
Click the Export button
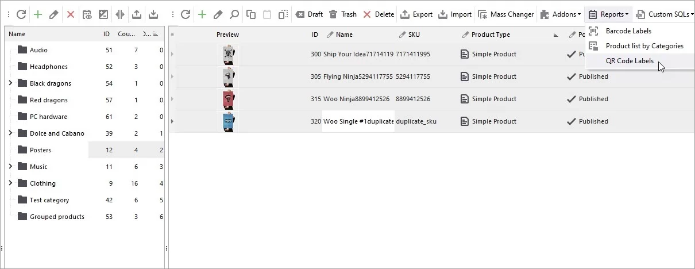click(x=416, y=14)
